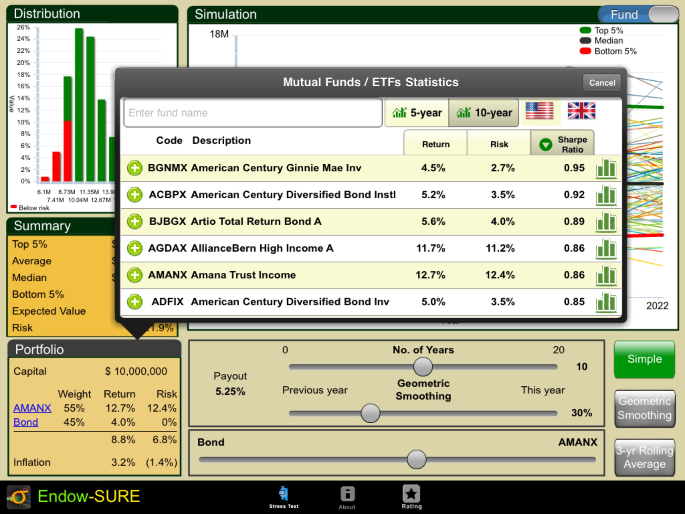Screen dimensions: 685x514
Task: Add AGDAX fund with green plus icon
Action: 135,248
